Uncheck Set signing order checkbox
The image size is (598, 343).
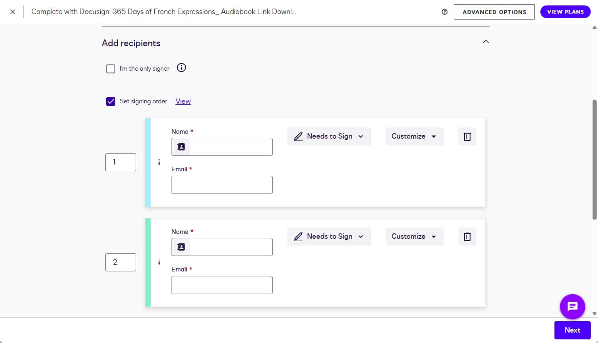tap(111, 101)
